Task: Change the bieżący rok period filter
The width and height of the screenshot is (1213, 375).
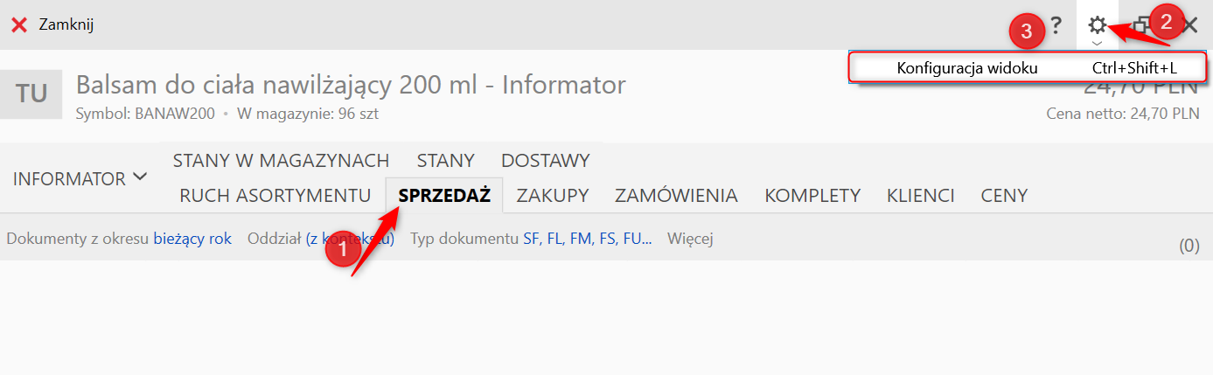Action: coord(192,238)
